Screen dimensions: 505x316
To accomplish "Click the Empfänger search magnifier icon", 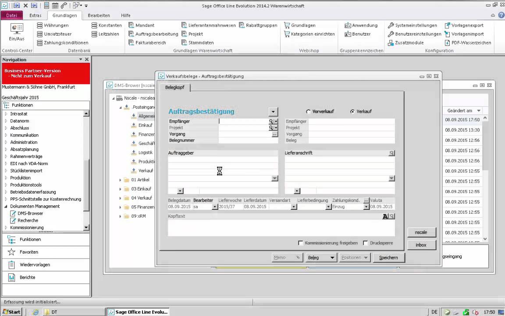I will (271, 122).
